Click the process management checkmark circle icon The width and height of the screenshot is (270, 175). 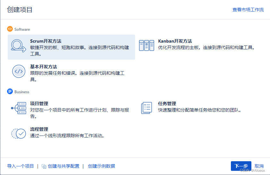coord(19,134)
